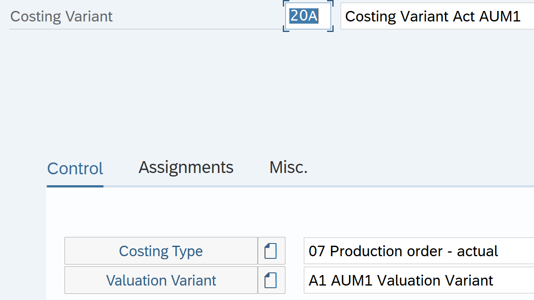Focus the 07 Production order - actual field
The width and height of the screenshot is (534, 300).
(417, 251)
